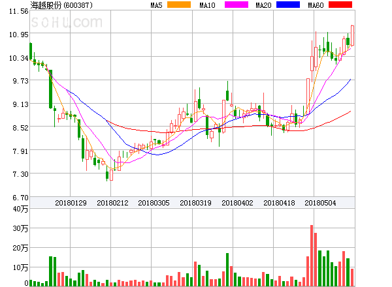Click the 10万 volume axis label
392x287 pixels.
(20, 267)
